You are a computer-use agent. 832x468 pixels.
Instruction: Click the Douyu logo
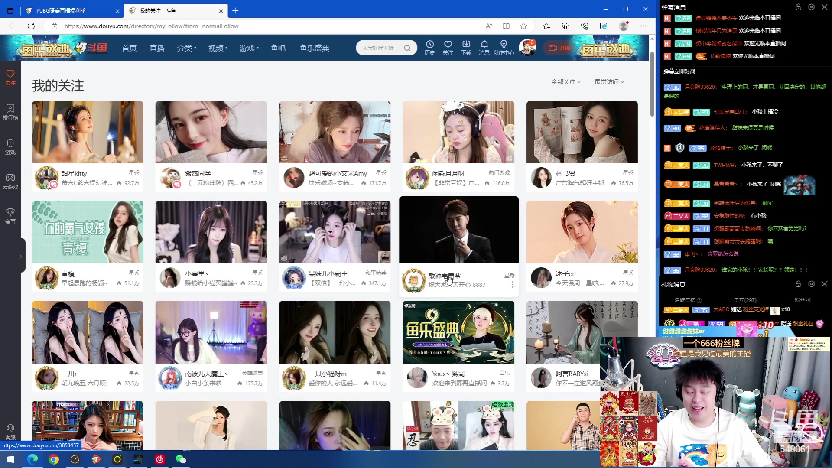tap(91, 48)
